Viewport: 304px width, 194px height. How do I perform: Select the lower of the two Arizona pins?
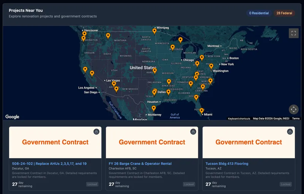[x=116, y=90]
